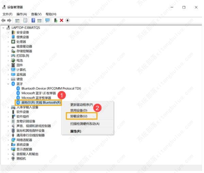The width and height of the screenshot is (204, 173).
Task: Click the mouse icon beside 鼠标和其他指针设备
Action: click(13, 130)
